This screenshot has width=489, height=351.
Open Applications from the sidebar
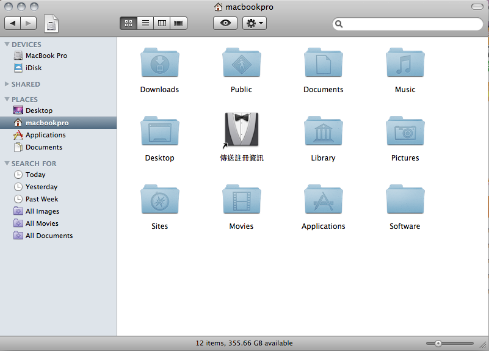click(59, 135)
